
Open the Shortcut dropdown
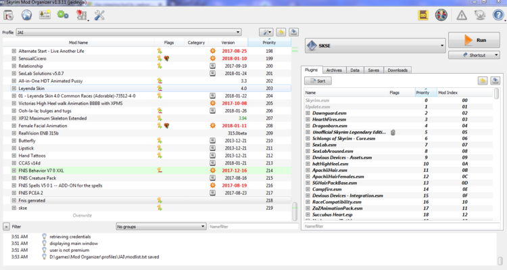click(x=474, y=55)
